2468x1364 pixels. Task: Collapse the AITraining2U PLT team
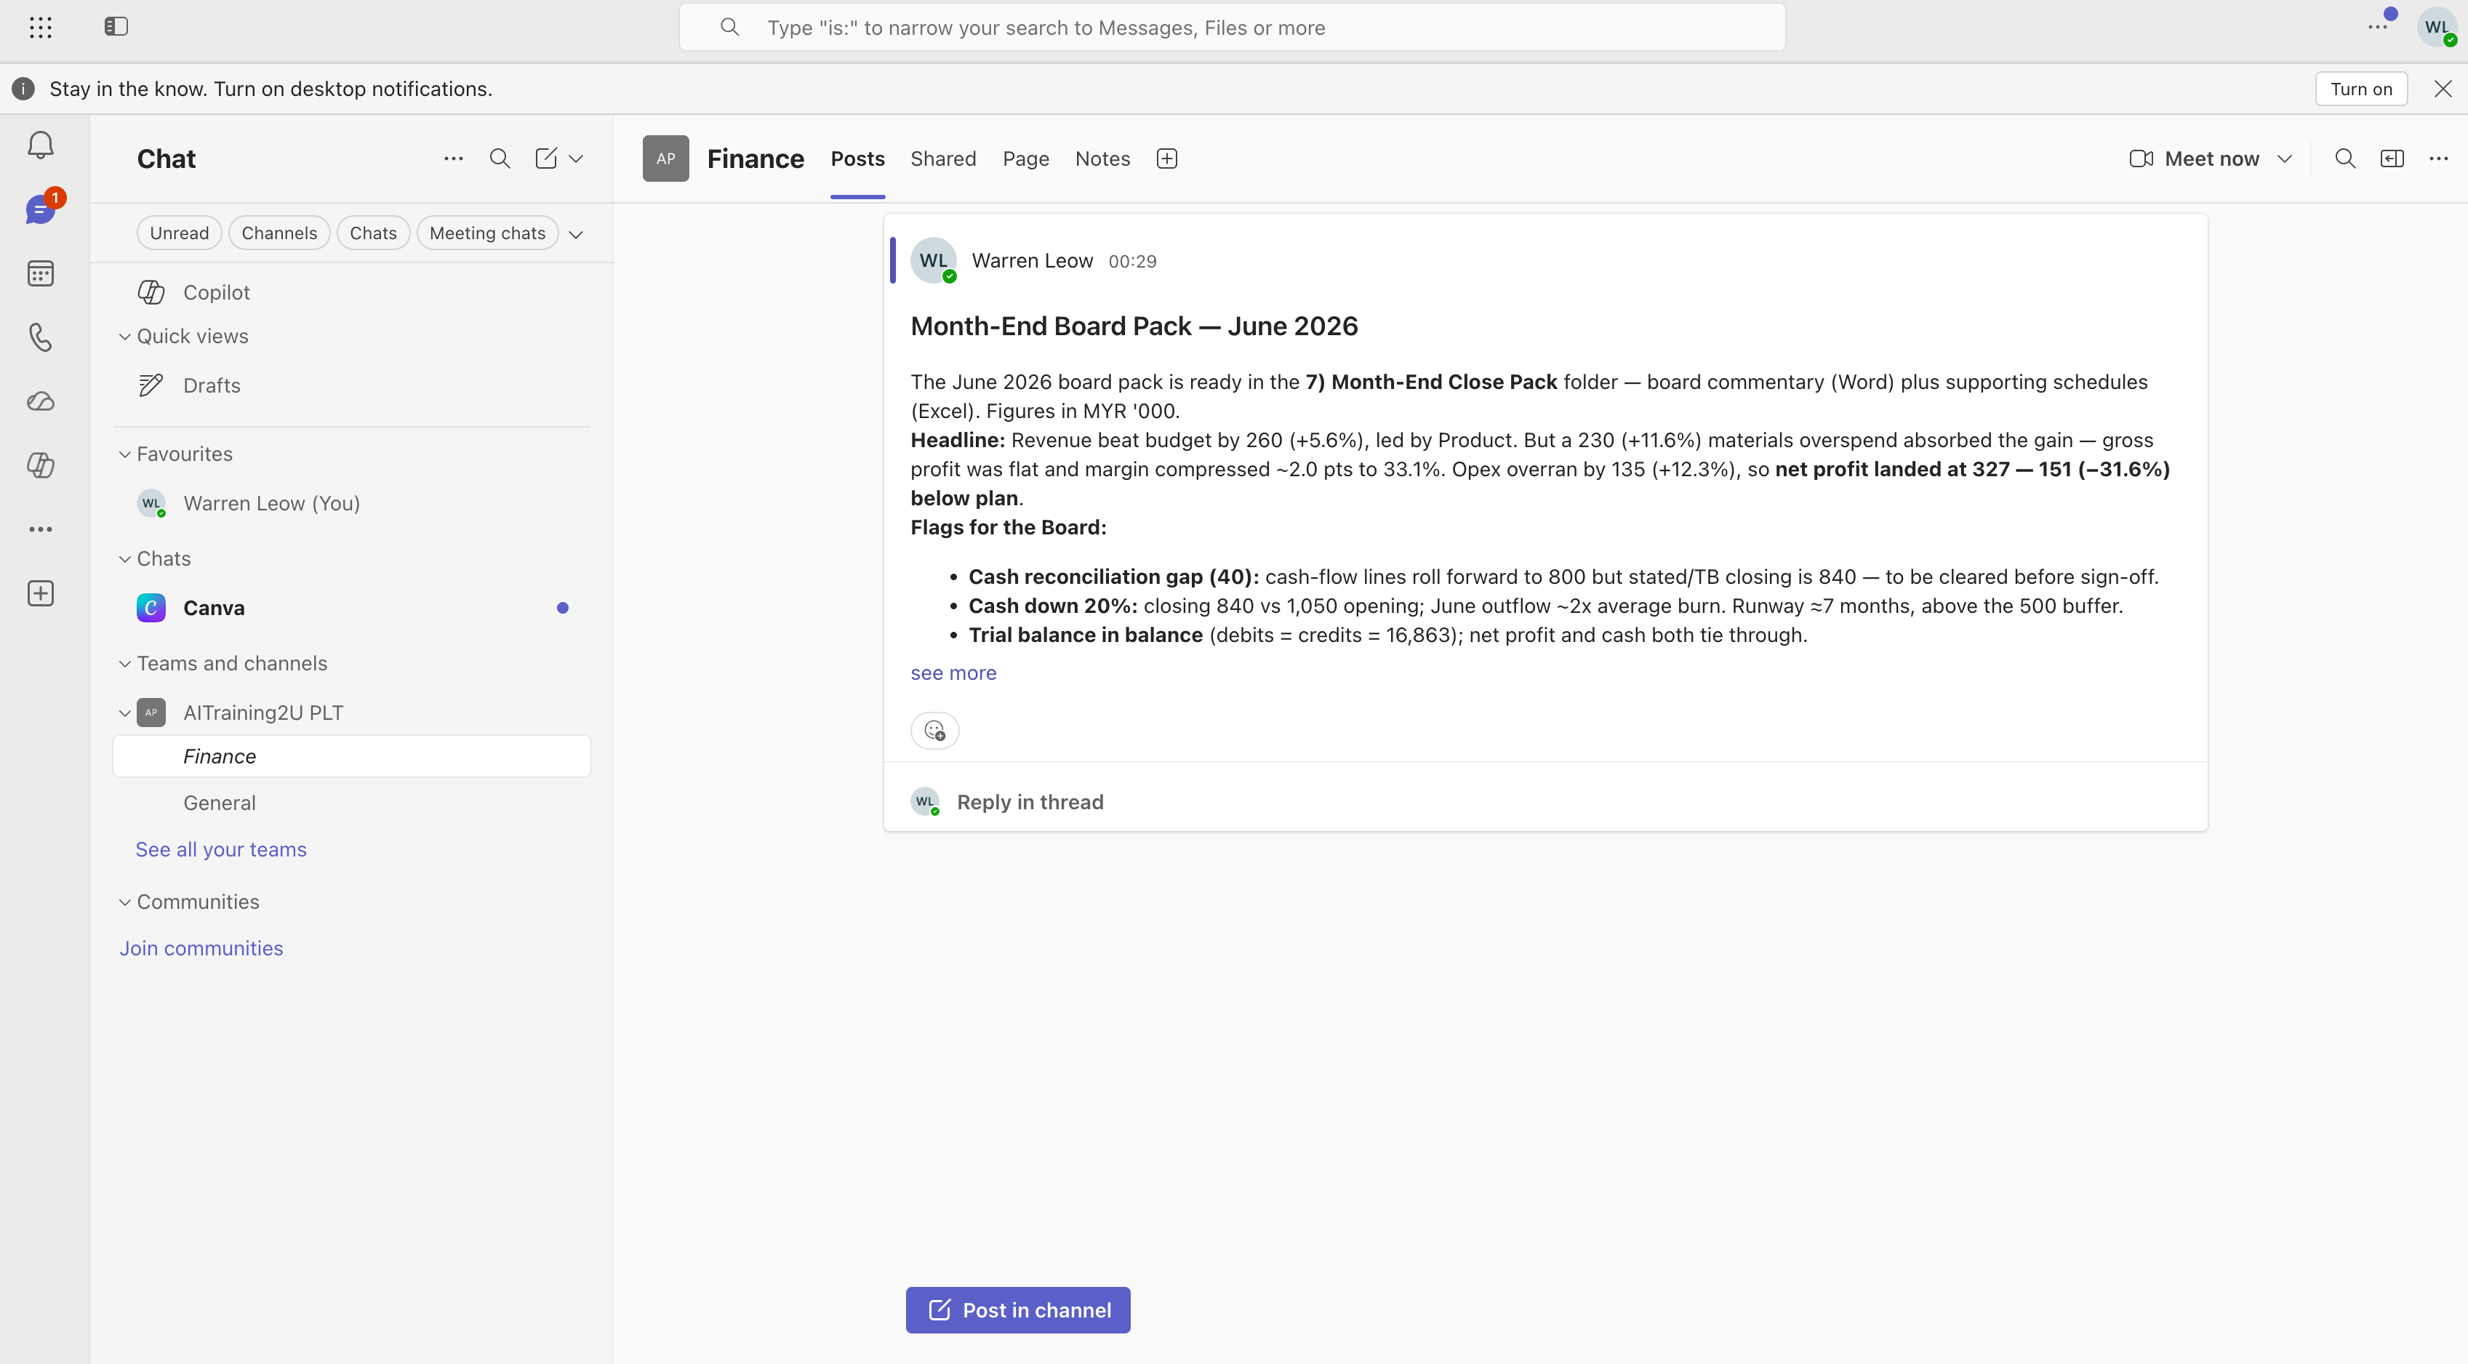tap(124, 713)
